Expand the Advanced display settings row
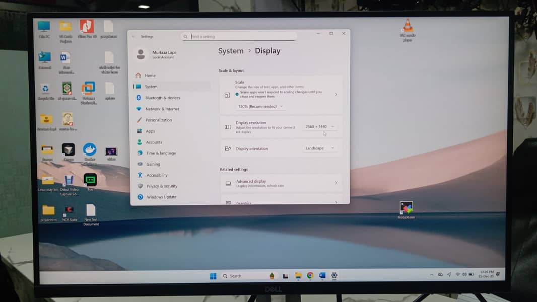 point(281,183)
